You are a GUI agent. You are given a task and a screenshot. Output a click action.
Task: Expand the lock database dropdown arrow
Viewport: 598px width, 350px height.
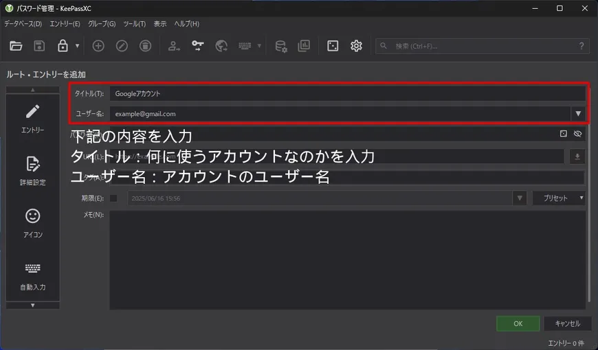[x=77, y=46]
